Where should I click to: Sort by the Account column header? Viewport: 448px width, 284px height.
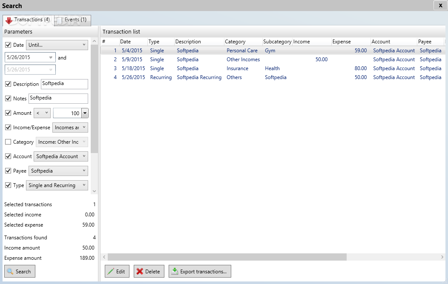[394, 42]
